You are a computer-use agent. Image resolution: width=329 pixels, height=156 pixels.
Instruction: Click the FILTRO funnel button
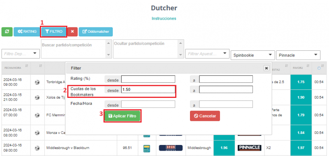54,32
